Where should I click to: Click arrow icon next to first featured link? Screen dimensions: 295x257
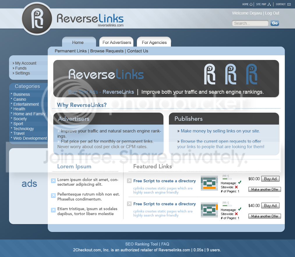click(x=129, y=181)
